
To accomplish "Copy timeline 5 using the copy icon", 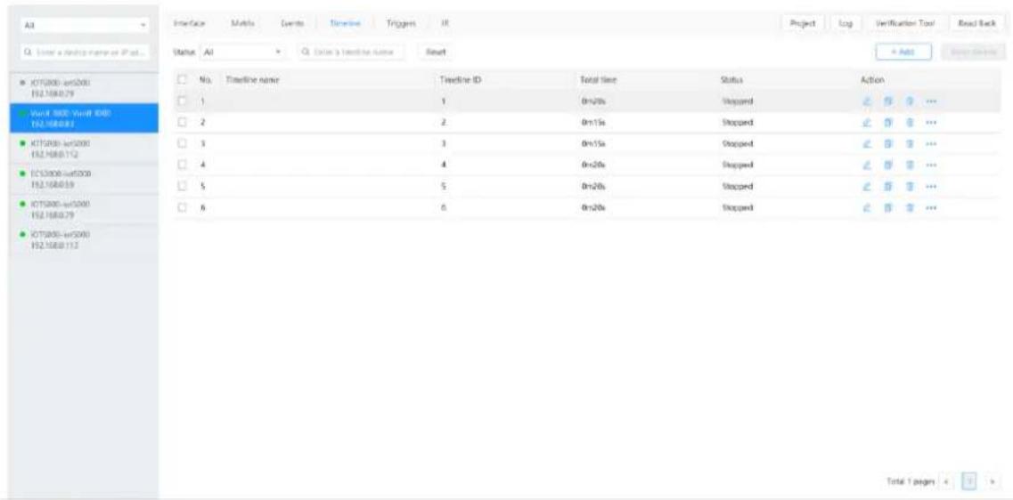I will click(x=888, y=187).
